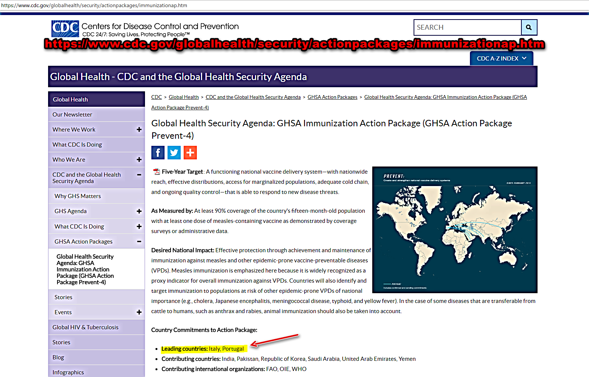Click the browser address URL text
Viewport: 589px width, 377px height.
[94, 5]
